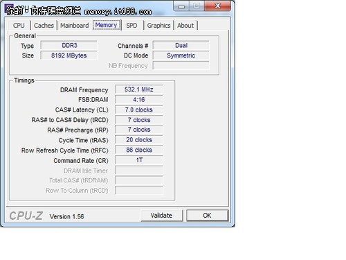Close the CPU-Z window
346x260 pixels.
[217, 6]
